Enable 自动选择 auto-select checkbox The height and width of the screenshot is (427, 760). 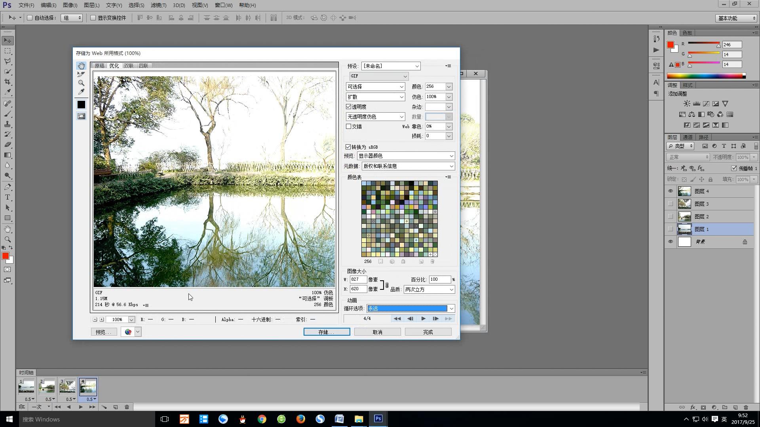coord(30,18)
